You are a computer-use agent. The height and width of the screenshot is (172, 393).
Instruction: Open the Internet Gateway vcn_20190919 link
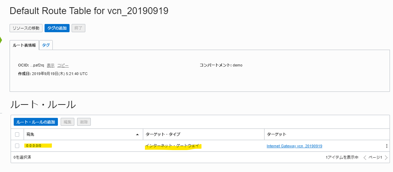point(294,146)
